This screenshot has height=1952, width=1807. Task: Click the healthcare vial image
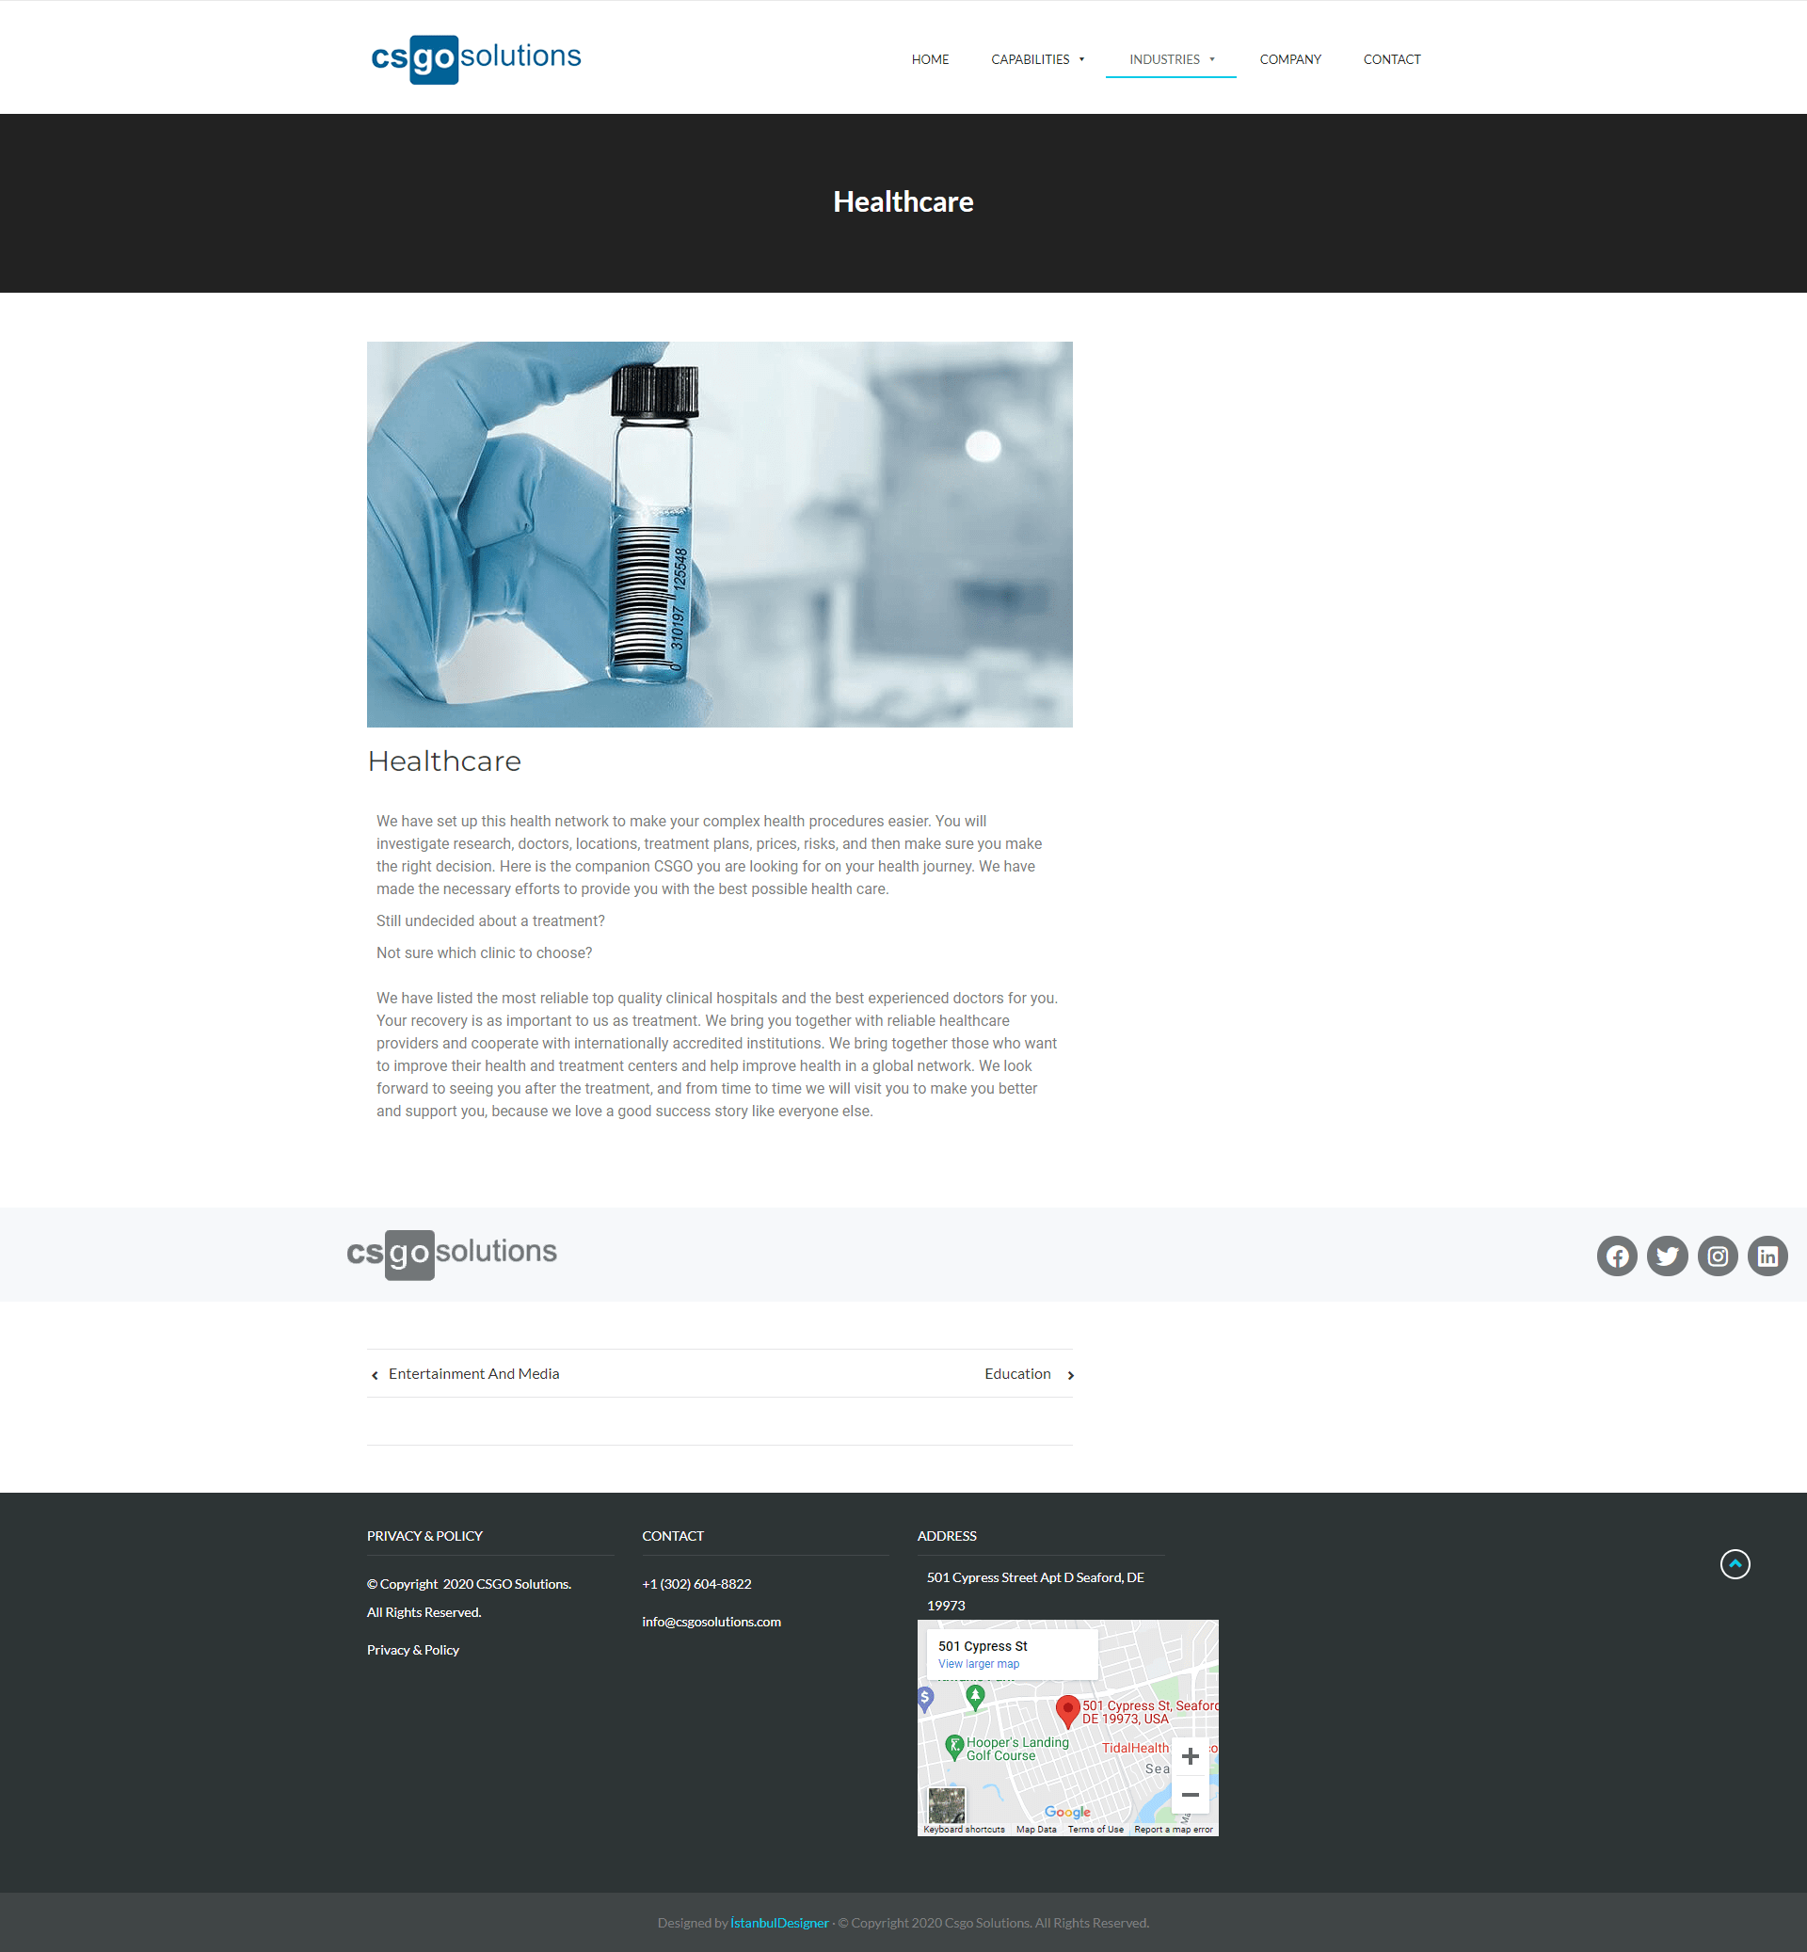720,534
